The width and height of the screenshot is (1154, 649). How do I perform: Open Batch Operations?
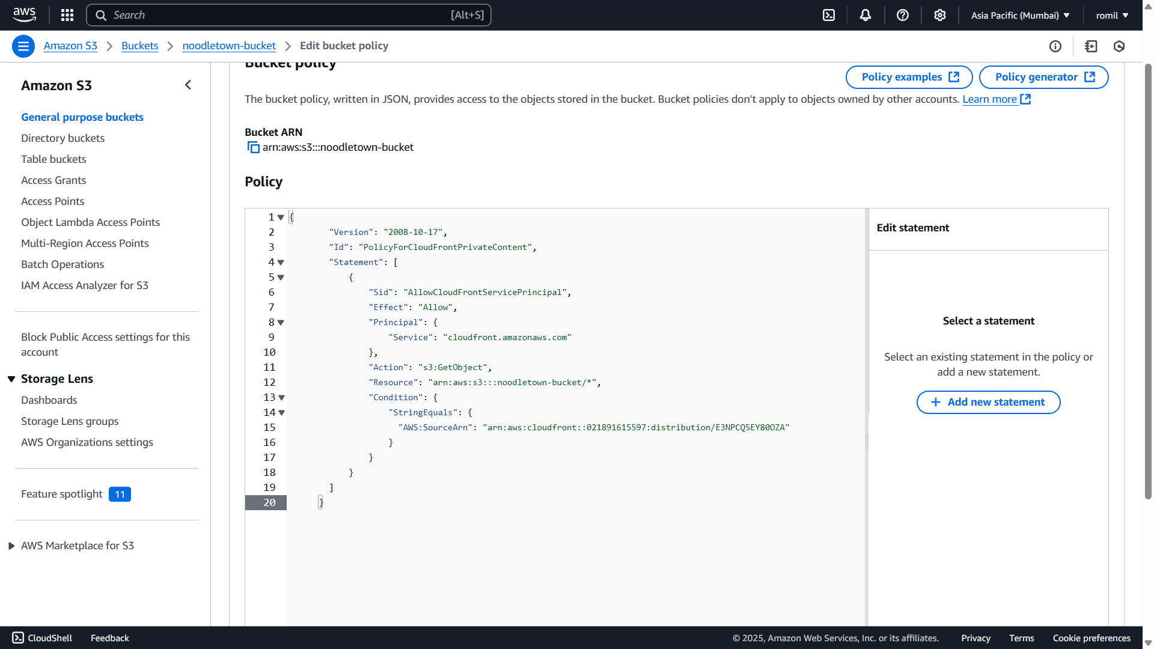pos(63,264)
